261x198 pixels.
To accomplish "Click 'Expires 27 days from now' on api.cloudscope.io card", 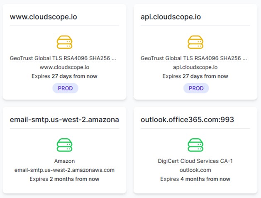I will (x=195, y=76).
